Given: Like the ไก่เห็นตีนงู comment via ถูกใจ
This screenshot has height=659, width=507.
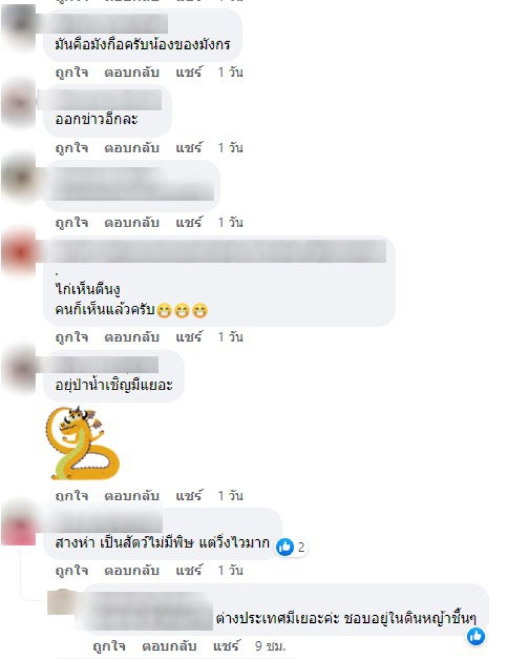Looking at the screenshot, I should [72, 337].
